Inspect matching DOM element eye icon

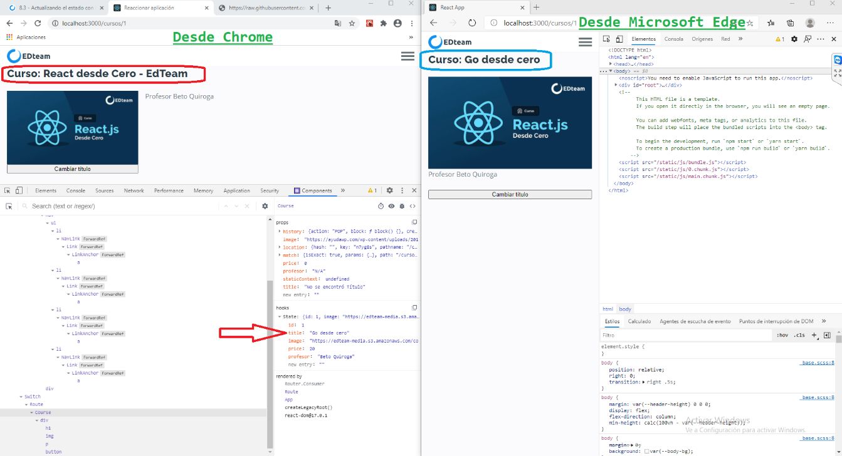[x=391, y=206]
